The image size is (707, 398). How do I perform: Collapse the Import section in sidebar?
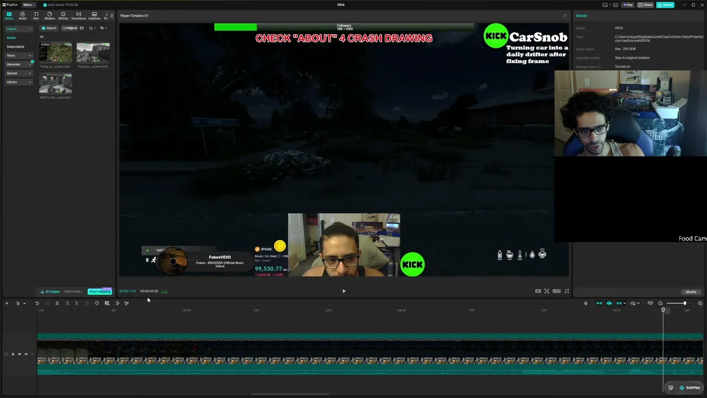coord(19,29)
